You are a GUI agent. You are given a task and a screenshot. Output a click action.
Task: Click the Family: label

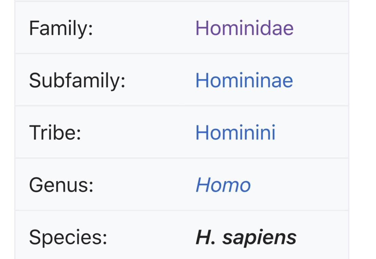click(61, 28)
